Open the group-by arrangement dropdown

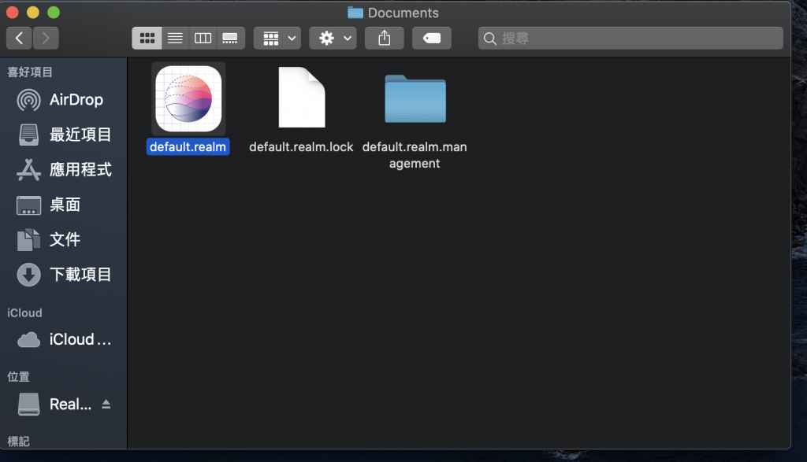[x=277, y=38]
